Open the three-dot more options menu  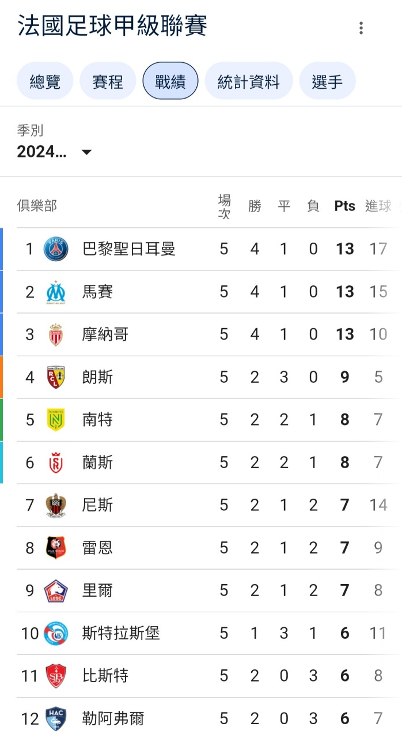tap(361, 28)
